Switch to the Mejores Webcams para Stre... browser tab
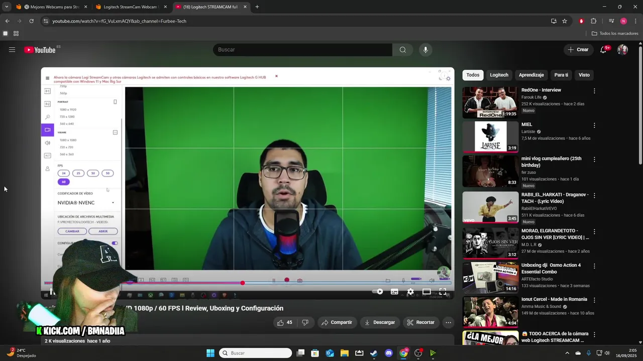 click(52, 7)
